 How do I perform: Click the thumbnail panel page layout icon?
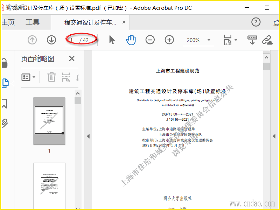(66, 77)
